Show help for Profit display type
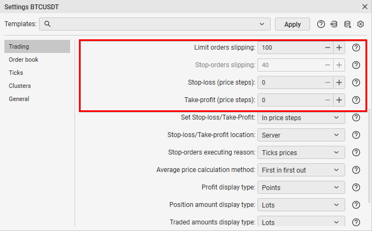This screenshot has height=231, width=372. click(356, 187)
